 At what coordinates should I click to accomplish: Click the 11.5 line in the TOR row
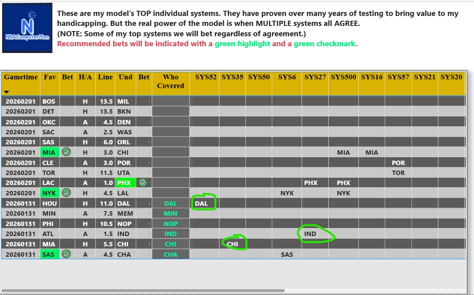coord(106,173)
